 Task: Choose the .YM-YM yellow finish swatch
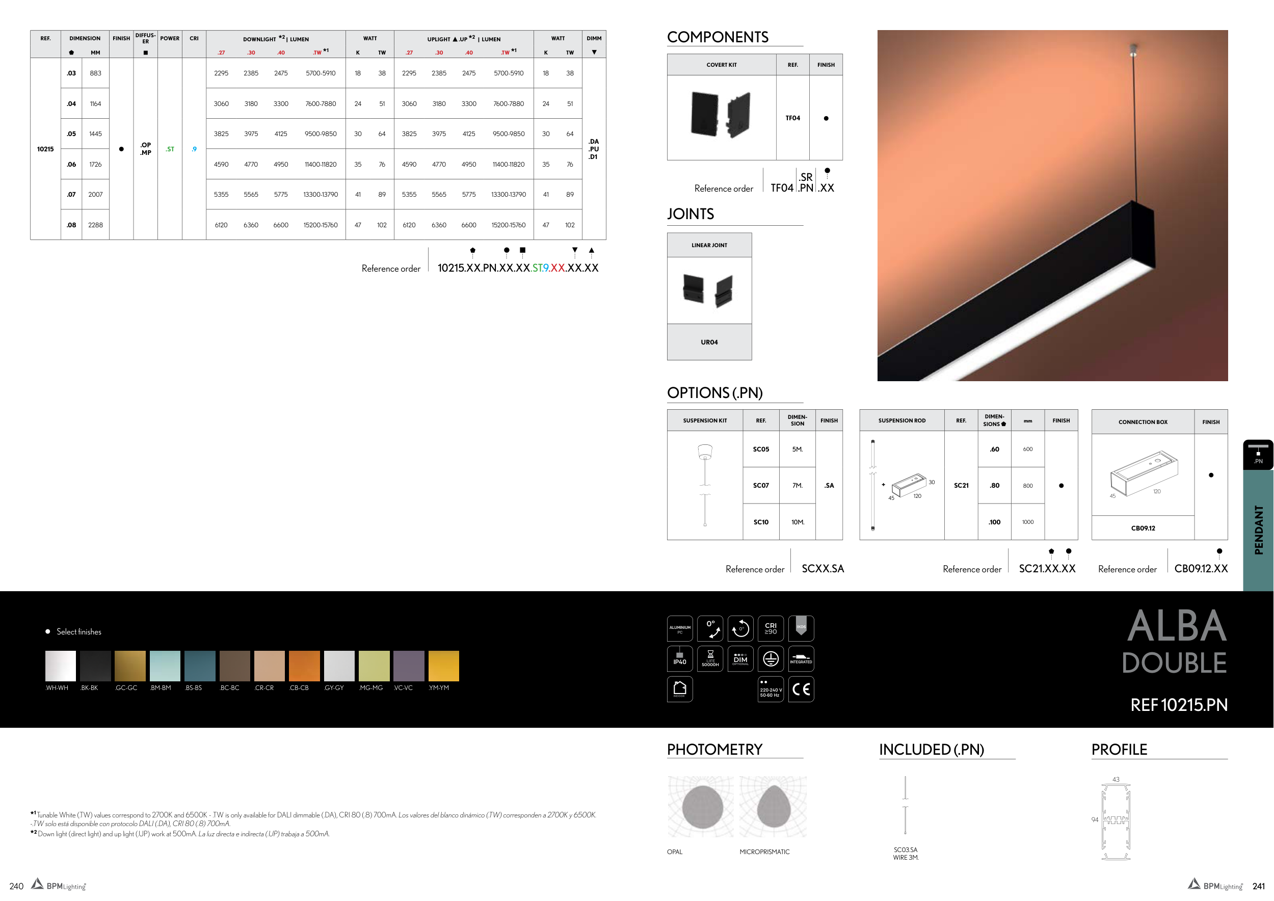(x=443, y=666)
